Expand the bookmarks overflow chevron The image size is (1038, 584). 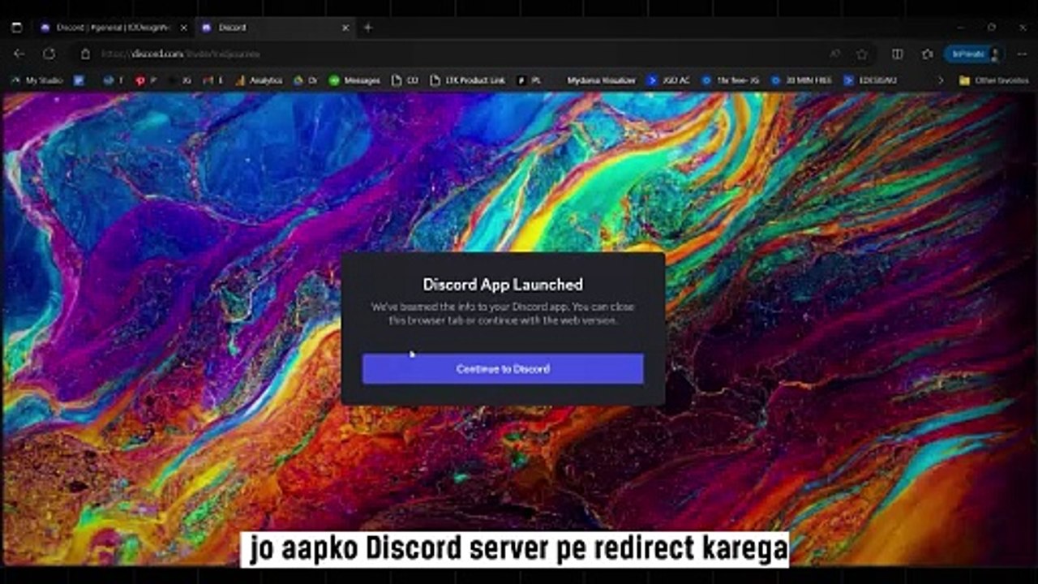[x=941, y=81]
